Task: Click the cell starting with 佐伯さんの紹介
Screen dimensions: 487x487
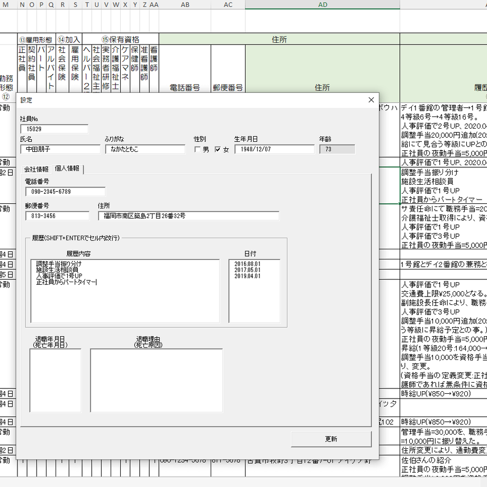Action: [x=444, y=466]
